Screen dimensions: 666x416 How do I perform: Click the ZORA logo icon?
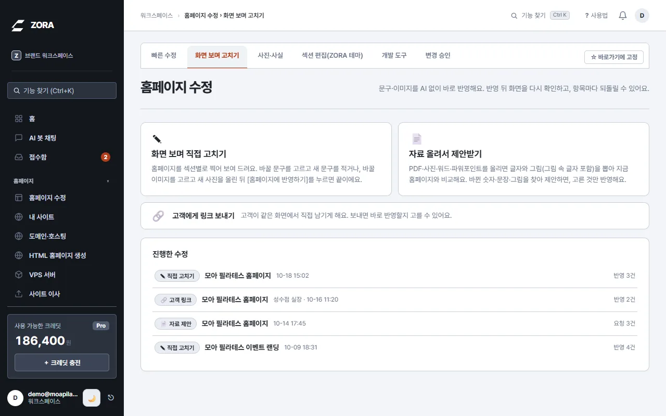click(x=18, y=25)
